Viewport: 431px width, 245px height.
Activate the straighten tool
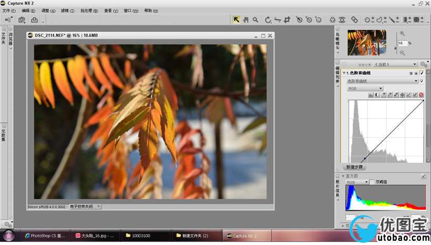[x=278, y=20]
